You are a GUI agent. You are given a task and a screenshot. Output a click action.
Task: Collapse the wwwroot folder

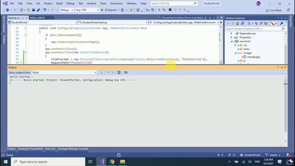point(231,41)
